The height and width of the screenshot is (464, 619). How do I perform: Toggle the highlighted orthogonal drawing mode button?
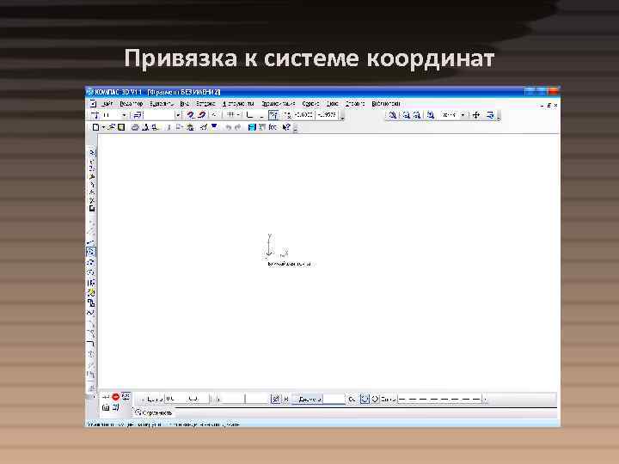[x=273, y=115]
